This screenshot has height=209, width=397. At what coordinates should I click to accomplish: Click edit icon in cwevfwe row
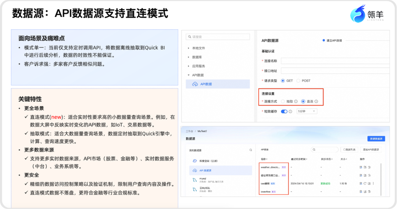(365, 191)
